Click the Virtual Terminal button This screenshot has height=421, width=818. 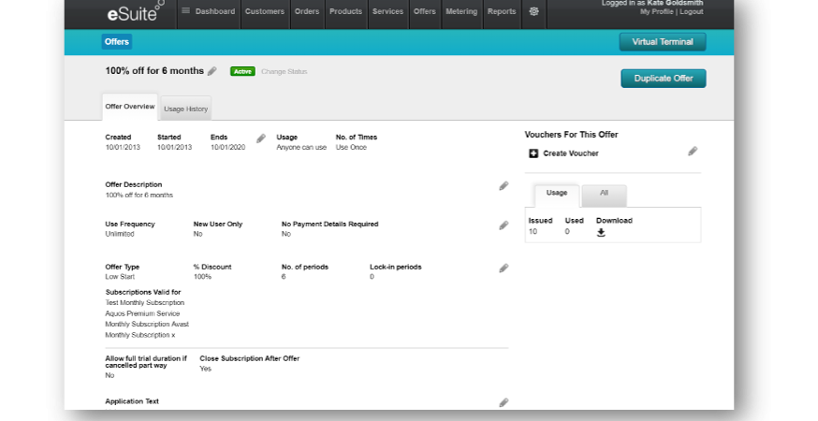coord(662,42)
